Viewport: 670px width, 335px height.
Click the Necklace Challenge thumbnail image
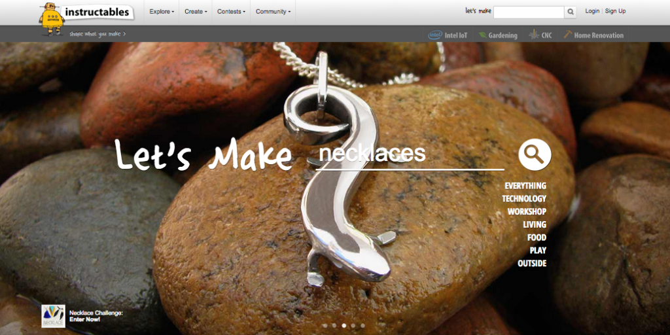[x=54, y=316]
